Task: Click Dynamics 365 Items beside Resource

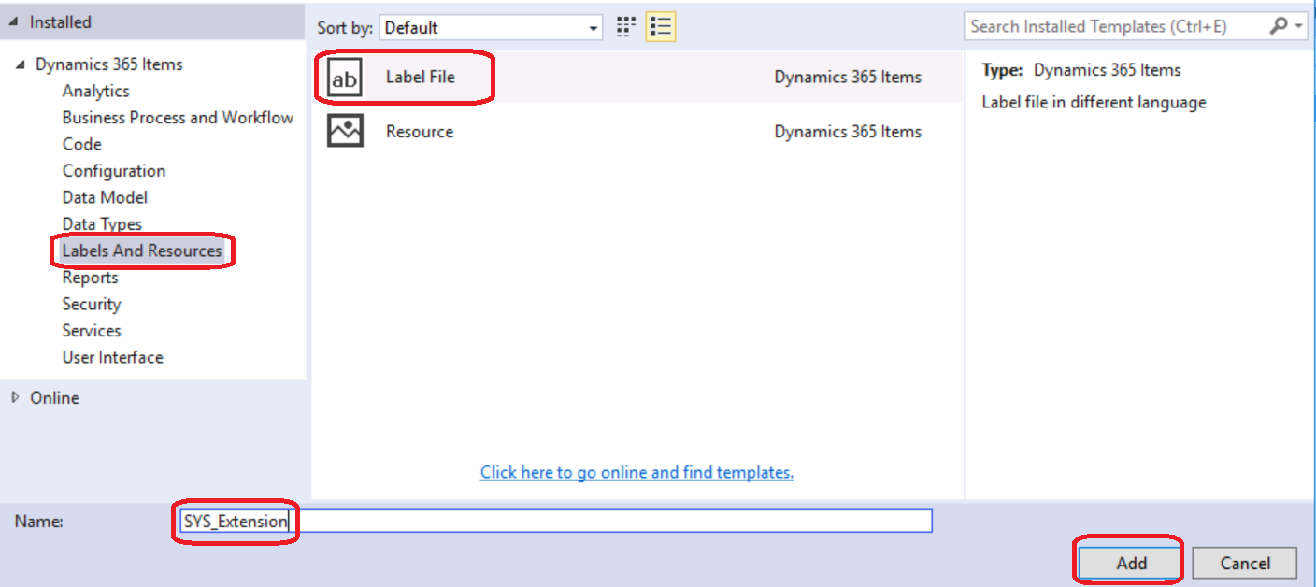Action: 848,132
